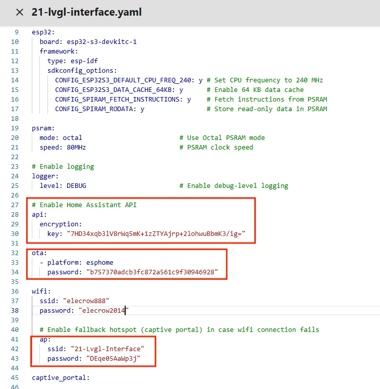
Task: Click the sdkconfig_options key
Action: click(82, 70)
